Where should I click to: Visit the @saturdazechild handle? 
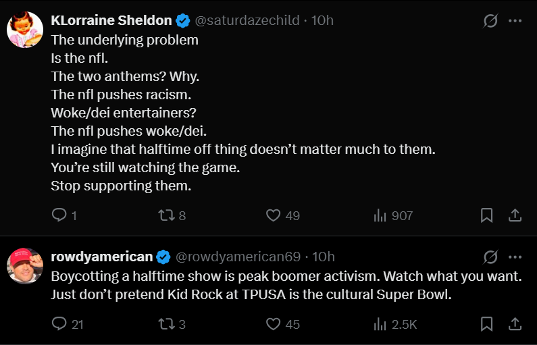[x=247, y=20]
